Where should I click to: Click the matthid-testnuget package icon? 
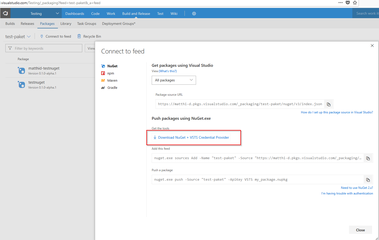pos(22,70)
